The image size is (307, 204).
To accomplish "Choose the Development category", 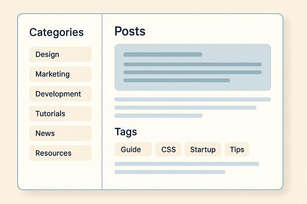I will coord(61,94).
